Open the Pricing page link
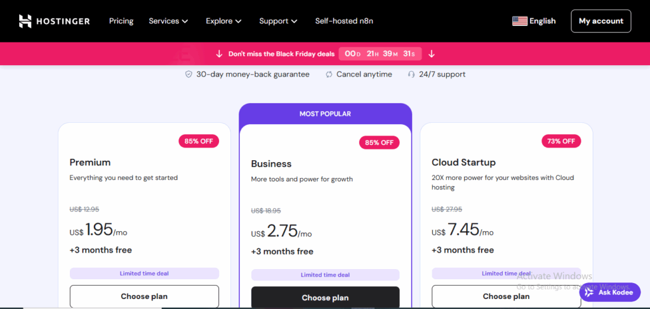The width and height of the screenshot is (650, 309). (x=121, y=21)
